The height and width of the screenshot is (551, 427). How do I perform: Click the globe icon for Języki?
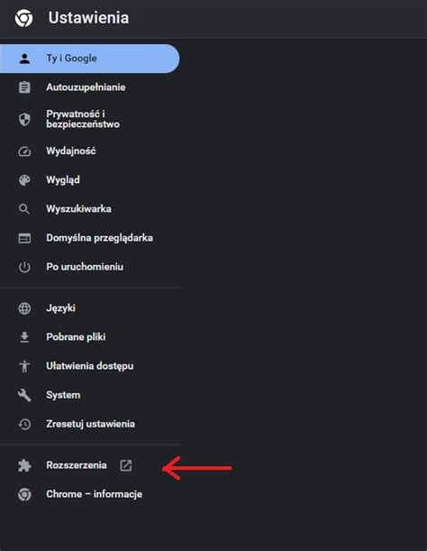pos(24,308)
